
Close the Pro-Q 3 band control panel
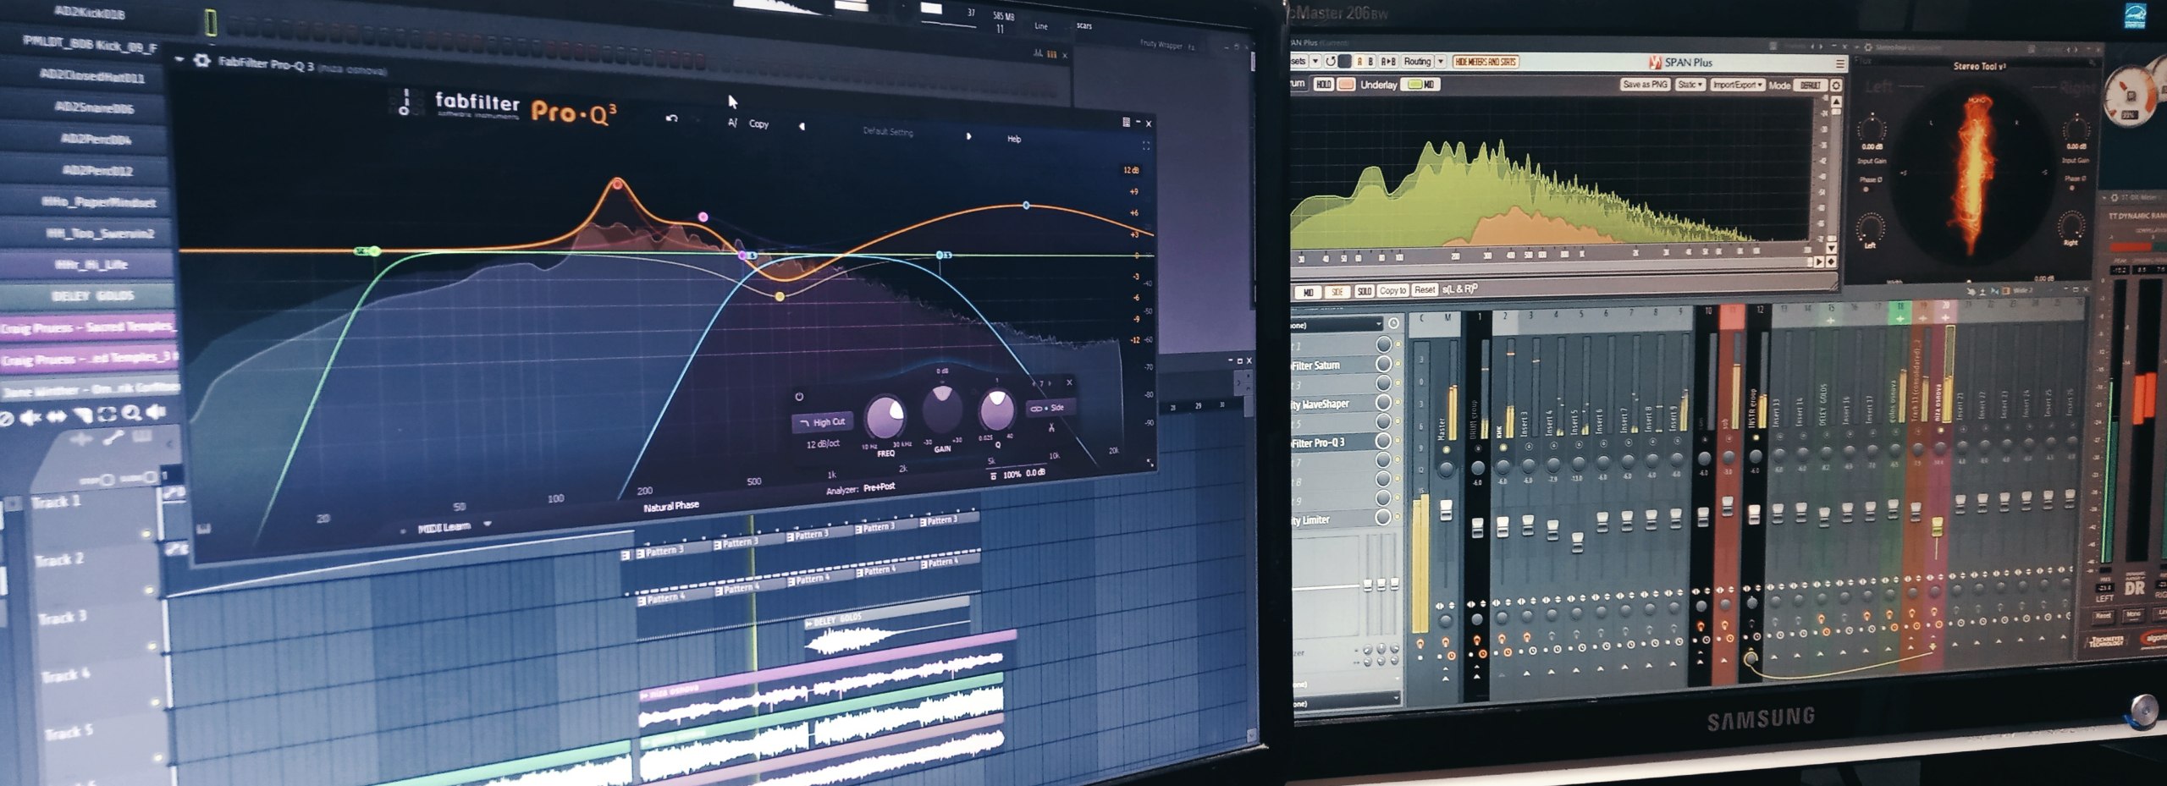[1069, 382]
